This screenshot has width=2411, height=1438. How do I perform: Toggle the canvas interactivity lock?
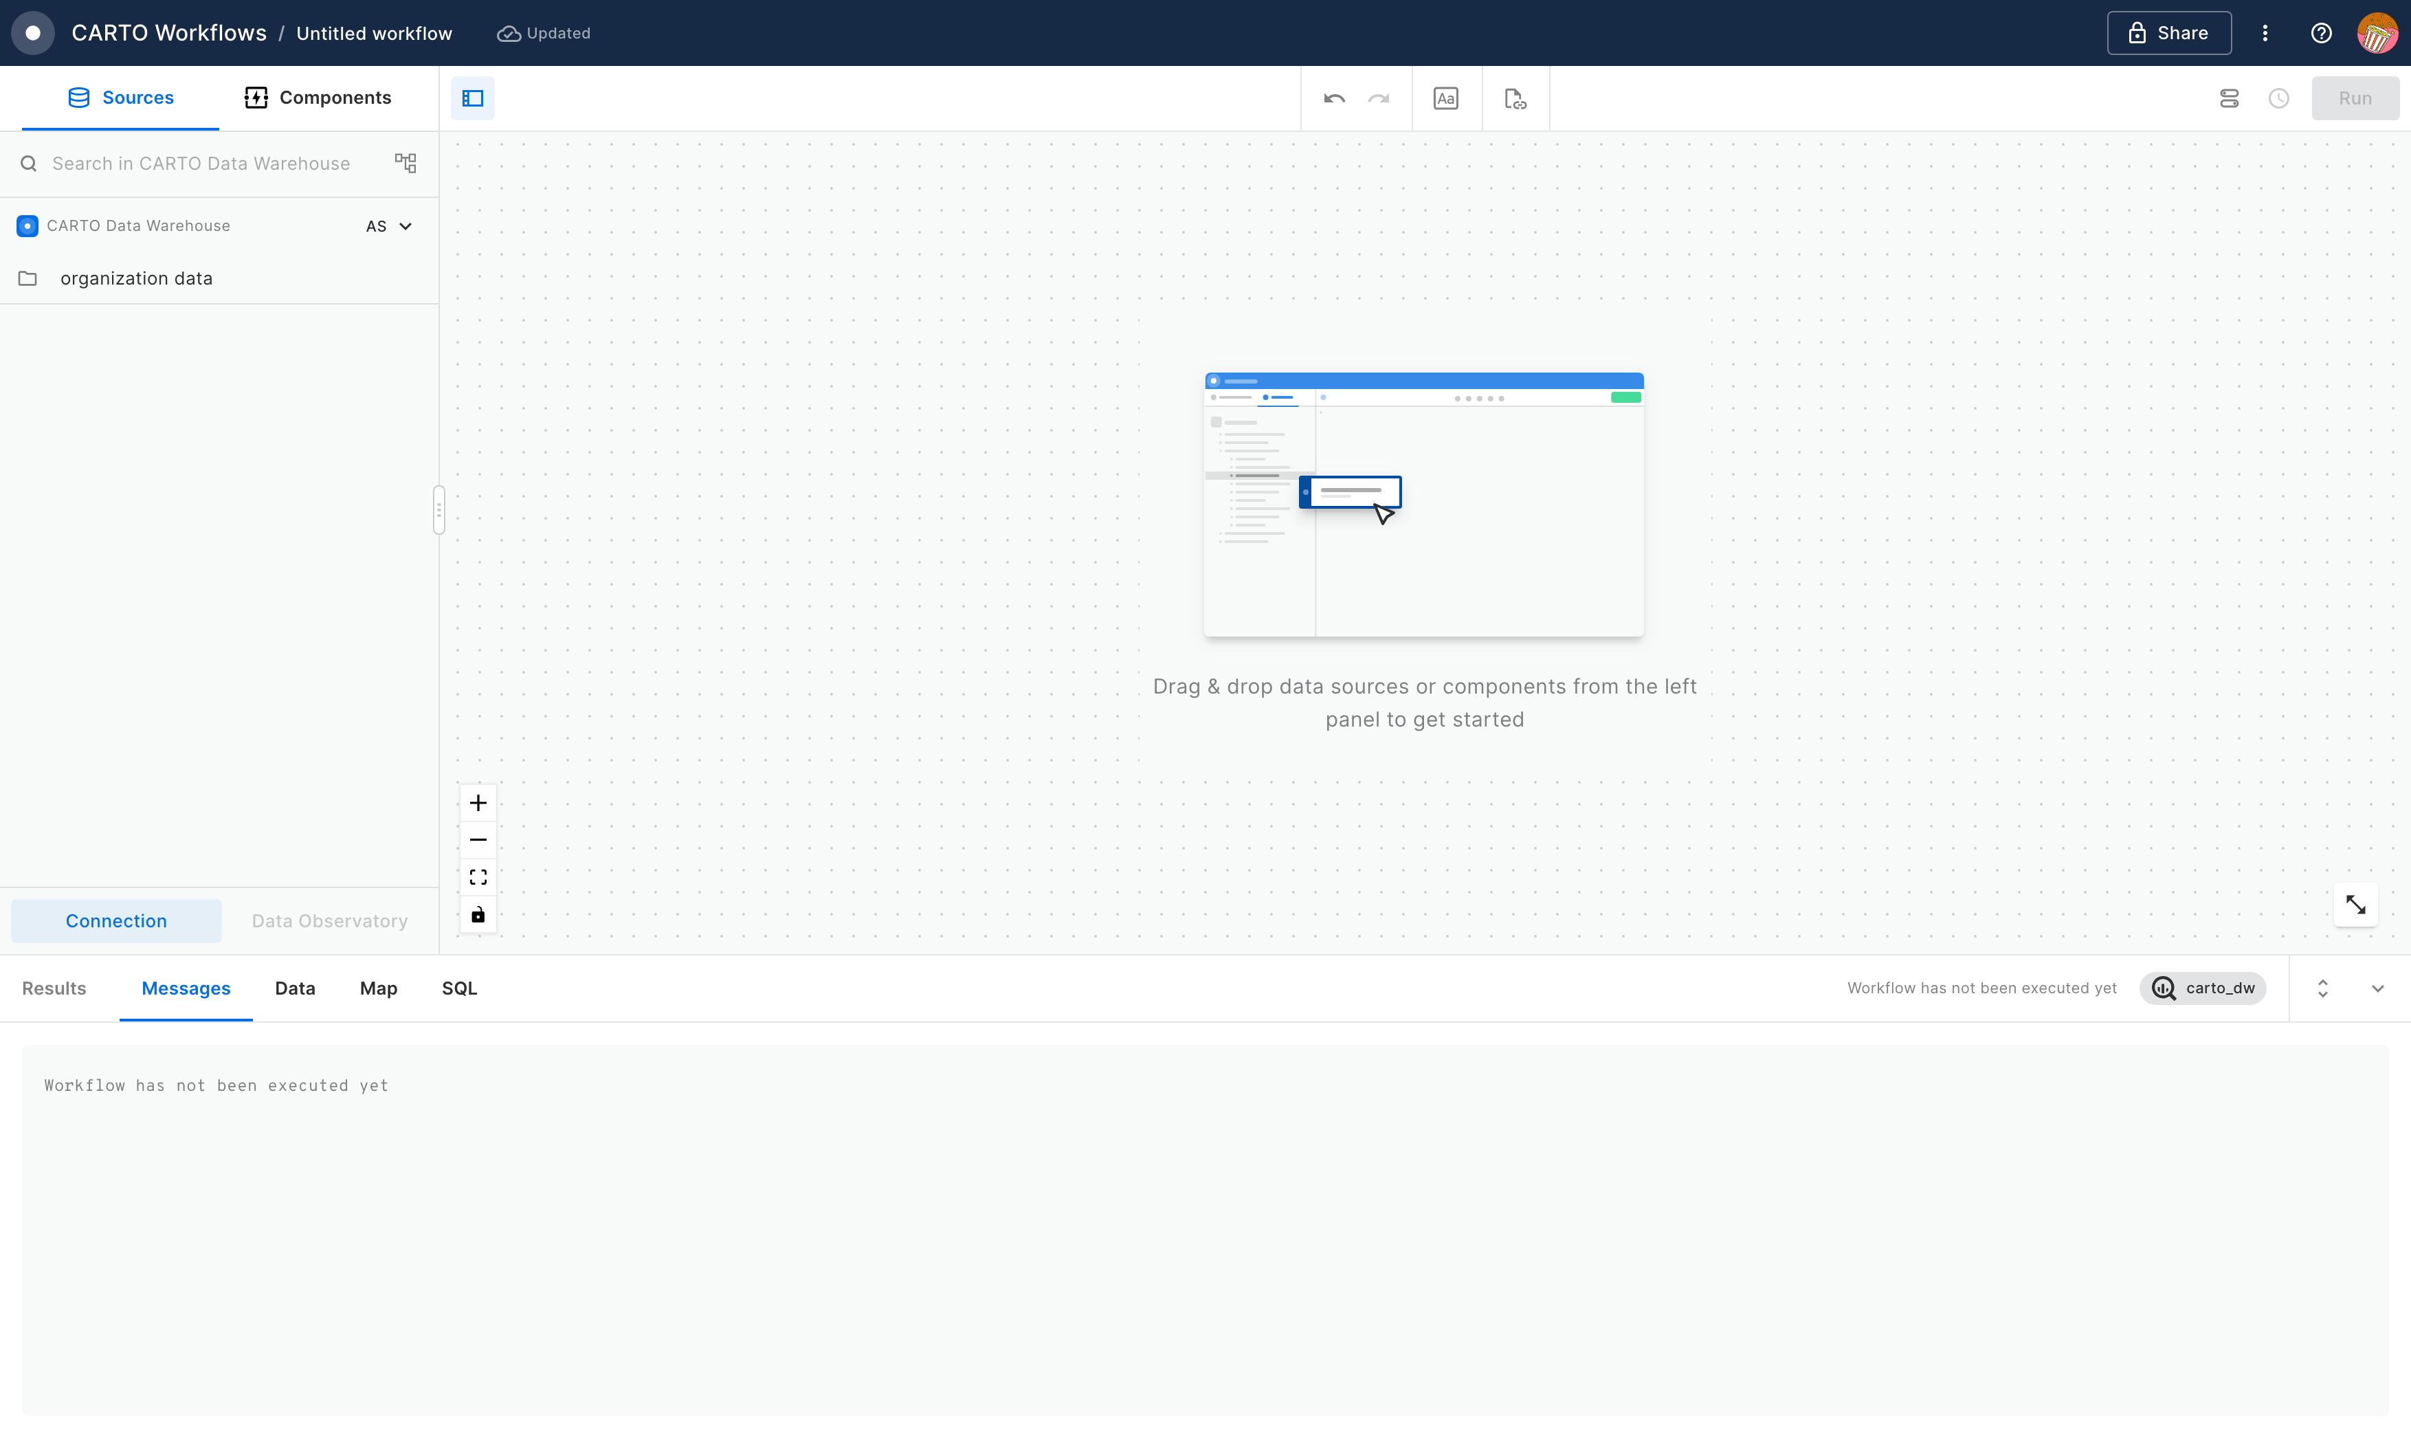(x=478, y=914)
